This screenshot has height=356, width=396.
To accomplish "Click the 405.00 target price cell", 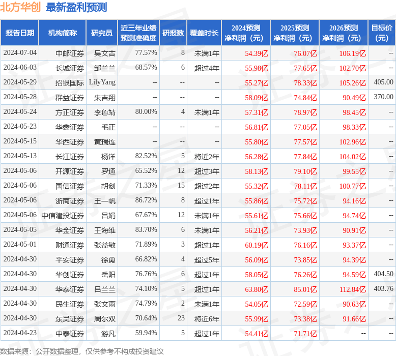I will click(x=383, y=82).
